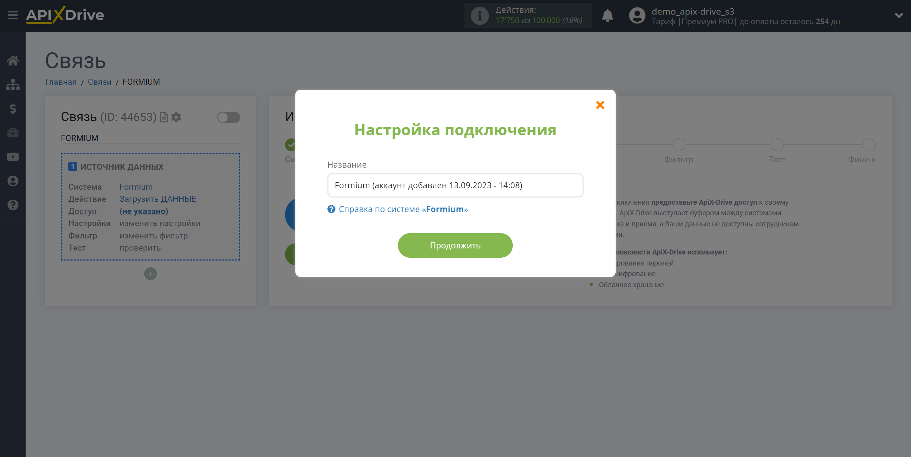Toggle the connection enable/disable switch
This screenshot has height=457, width=911.
click(x=228, y=117)
